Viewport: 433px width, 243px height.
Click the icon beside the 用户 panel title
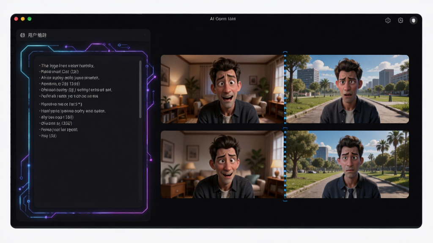[23, 35]
